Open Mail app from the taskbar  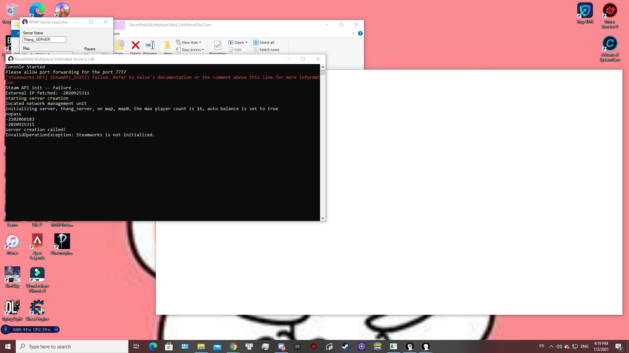tap(217, 346)
